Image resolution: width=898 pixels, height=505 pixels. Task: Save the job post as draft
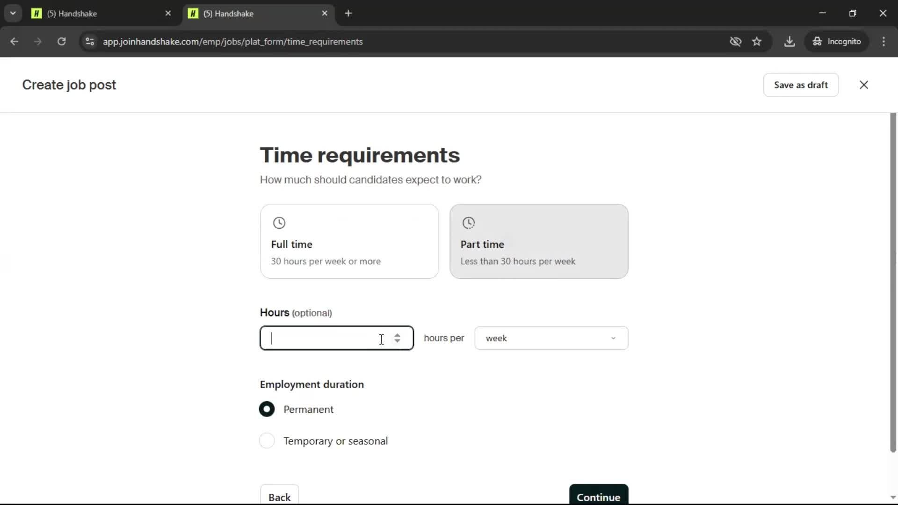(x=801, y=85)
